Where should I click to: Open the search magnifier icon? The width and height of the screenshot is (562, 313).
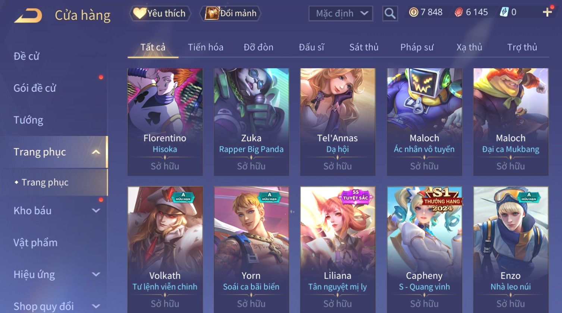pyautogui.click(x=390, y=13)
